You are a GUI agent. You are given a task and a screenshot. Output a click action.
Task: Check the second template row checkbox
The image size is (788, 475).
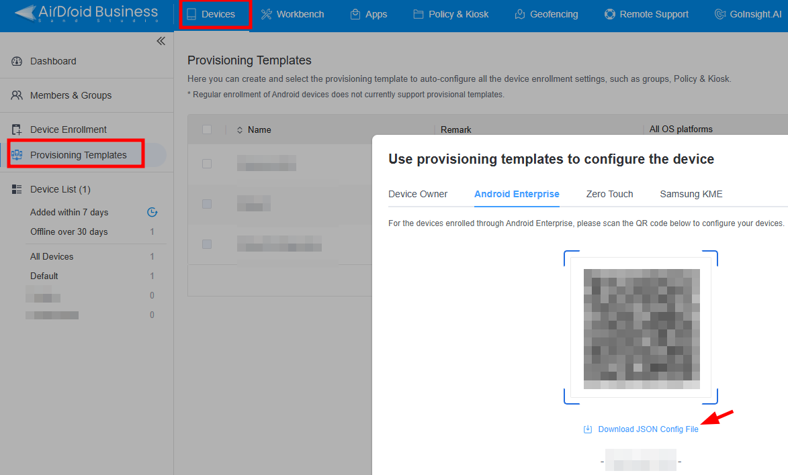point(206,204)
